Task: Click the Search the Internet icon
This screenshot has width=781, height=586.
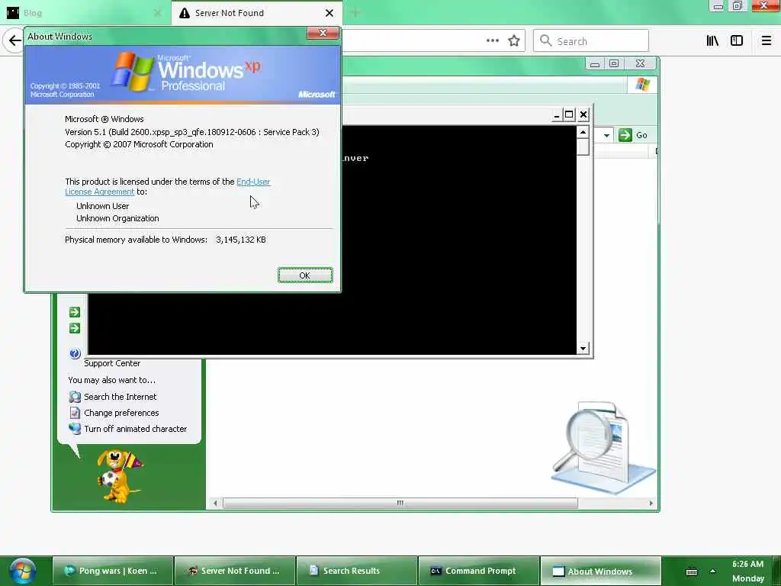Action: (75, 397)
